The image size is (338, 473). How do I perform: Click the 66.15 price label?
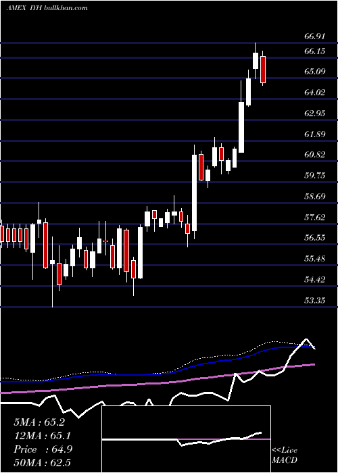[315, 51]
